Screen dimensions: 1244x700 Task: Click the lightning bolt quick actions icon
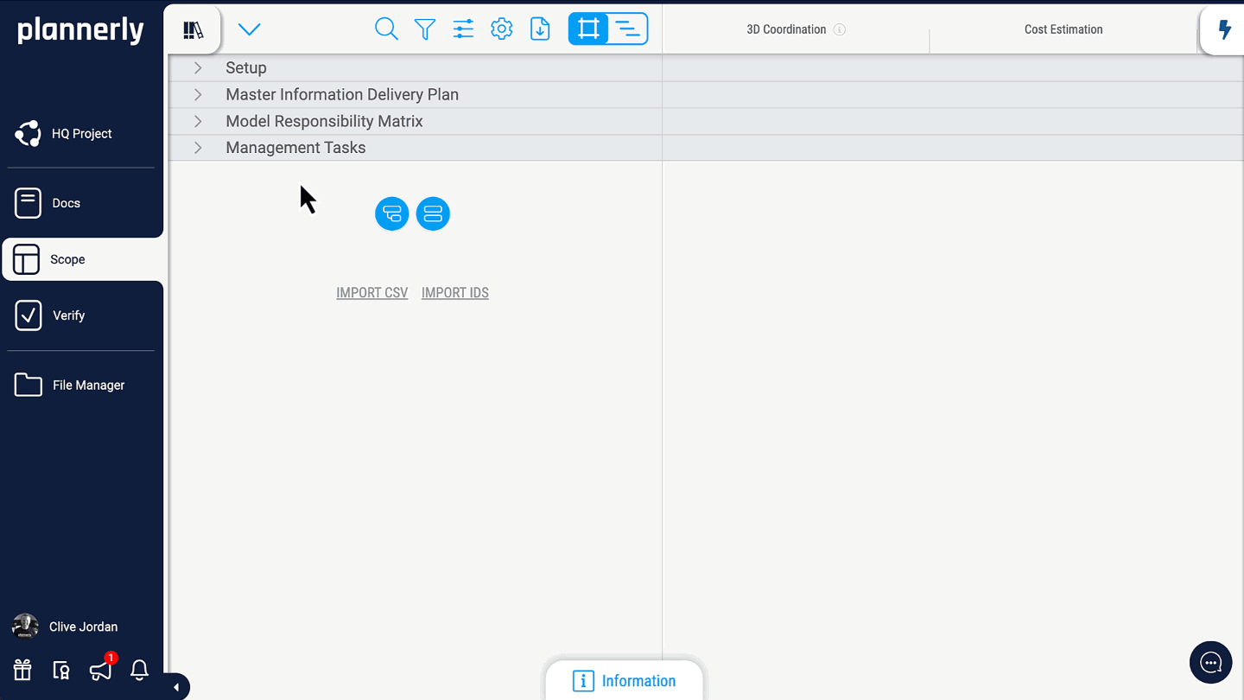(x=1224, y=29)
